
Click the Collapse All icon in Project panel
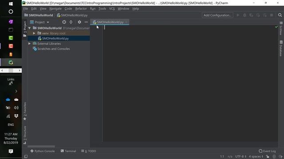(71, 22)
